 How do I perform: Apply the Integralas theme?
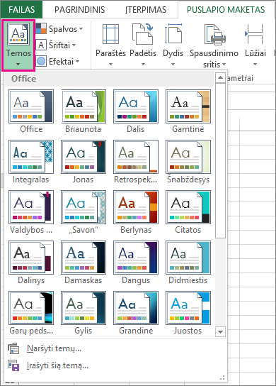[31, 162]
